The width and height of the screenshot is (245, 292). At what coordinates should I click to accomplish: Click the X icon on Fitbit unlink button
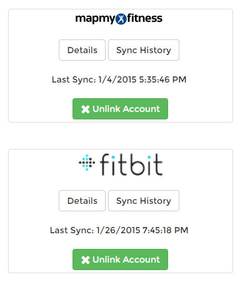click(x=86, y=260)
